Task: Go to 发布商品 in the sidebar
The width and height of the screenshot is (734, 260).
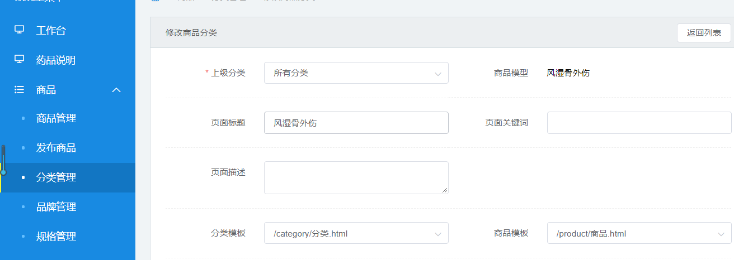Action: point(56,148)
